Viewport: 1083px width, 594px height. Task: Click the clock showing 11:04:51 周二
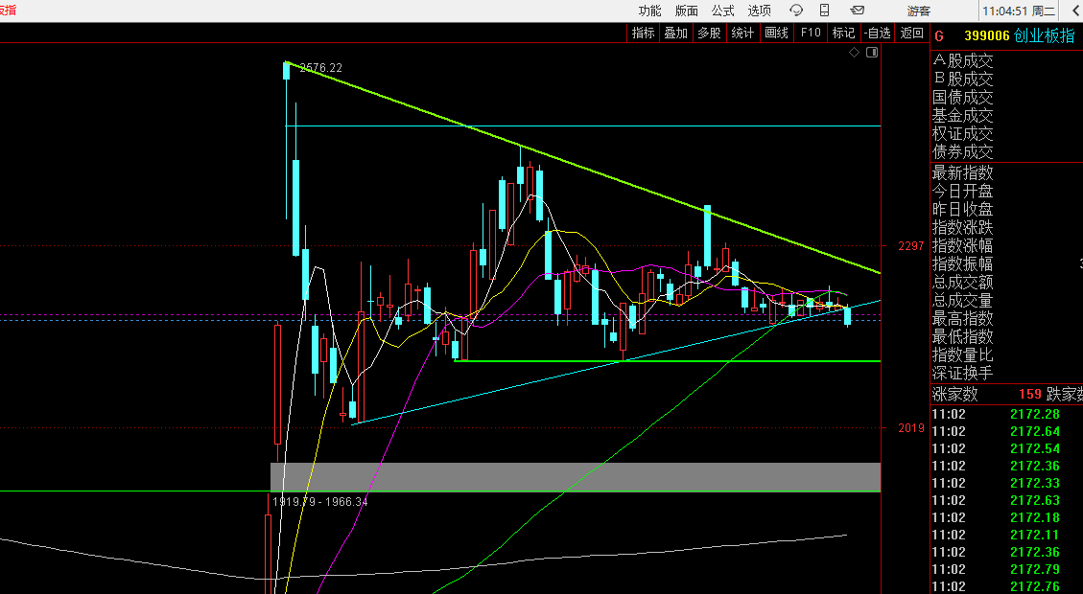click(x=1019, y=11)
